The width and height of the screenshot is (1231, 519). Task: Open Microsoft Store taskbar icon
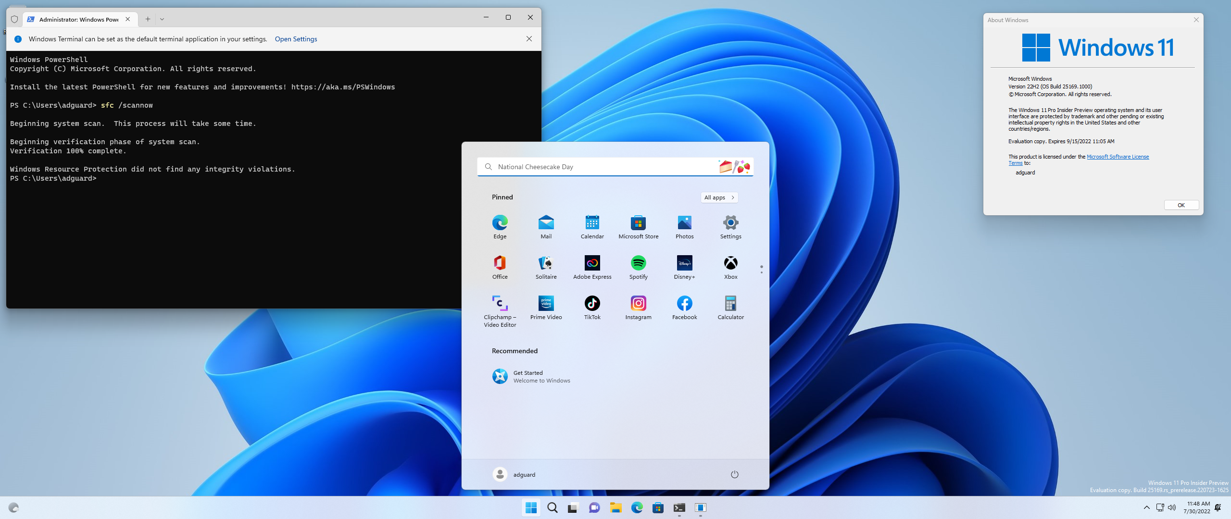point(658,507)
